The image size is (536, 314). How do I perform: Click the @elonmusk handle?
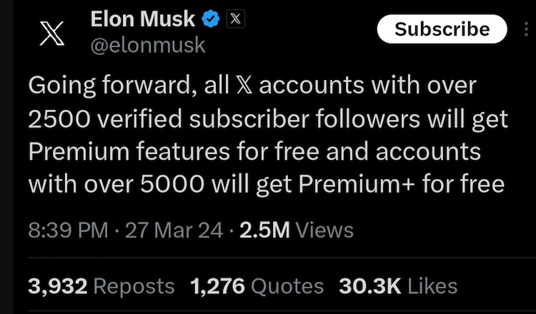(x=148, y=46)
